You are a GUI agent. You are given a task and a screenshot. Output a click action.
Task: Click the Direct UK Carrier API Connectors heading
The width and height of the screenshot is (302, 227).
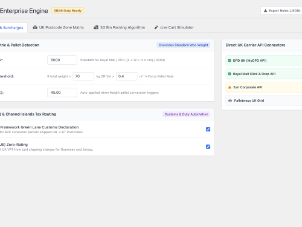pyautogui.click(x=255, y=45)
